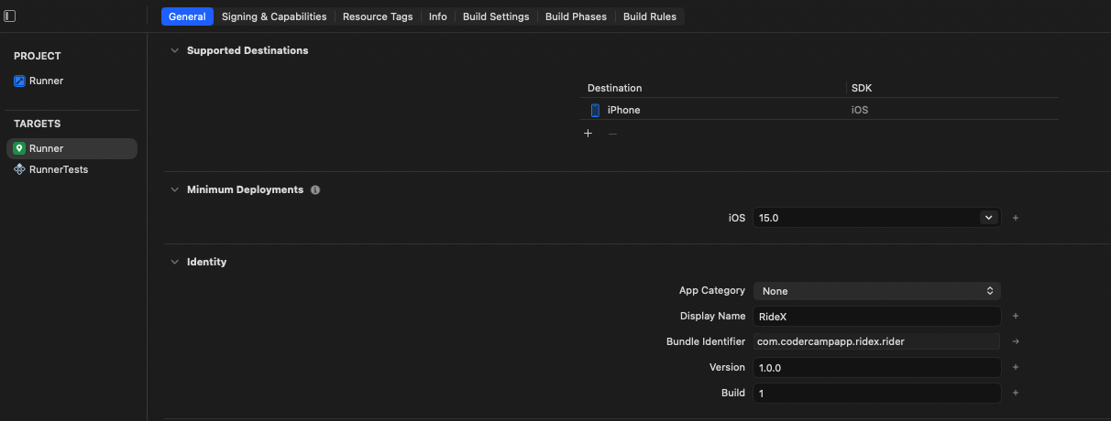
Task: Click the Display Name field RideX
Action: (876, 316)
